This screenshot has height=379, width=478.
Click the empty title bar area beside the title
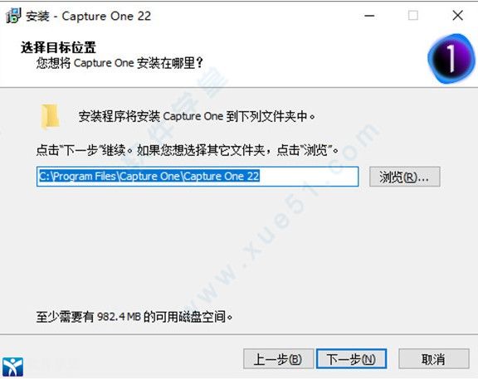(x=256, y=16)
